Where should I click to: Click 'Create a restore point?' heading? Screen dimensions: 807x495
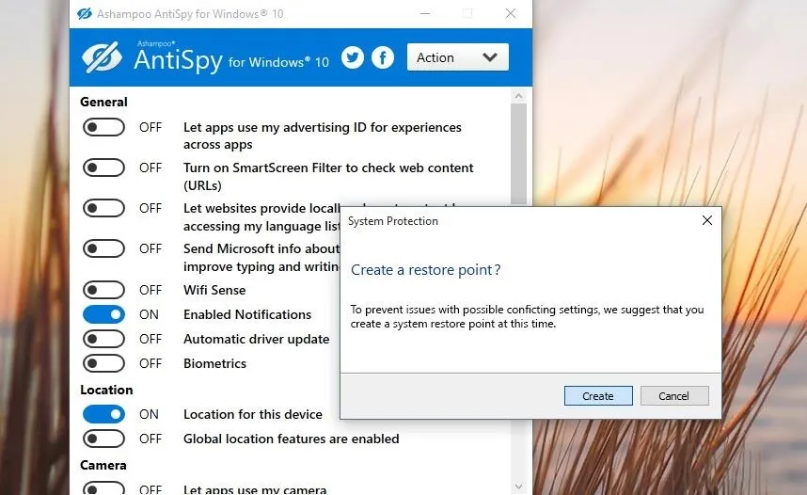pyautogui.click(x=426, y=270)
